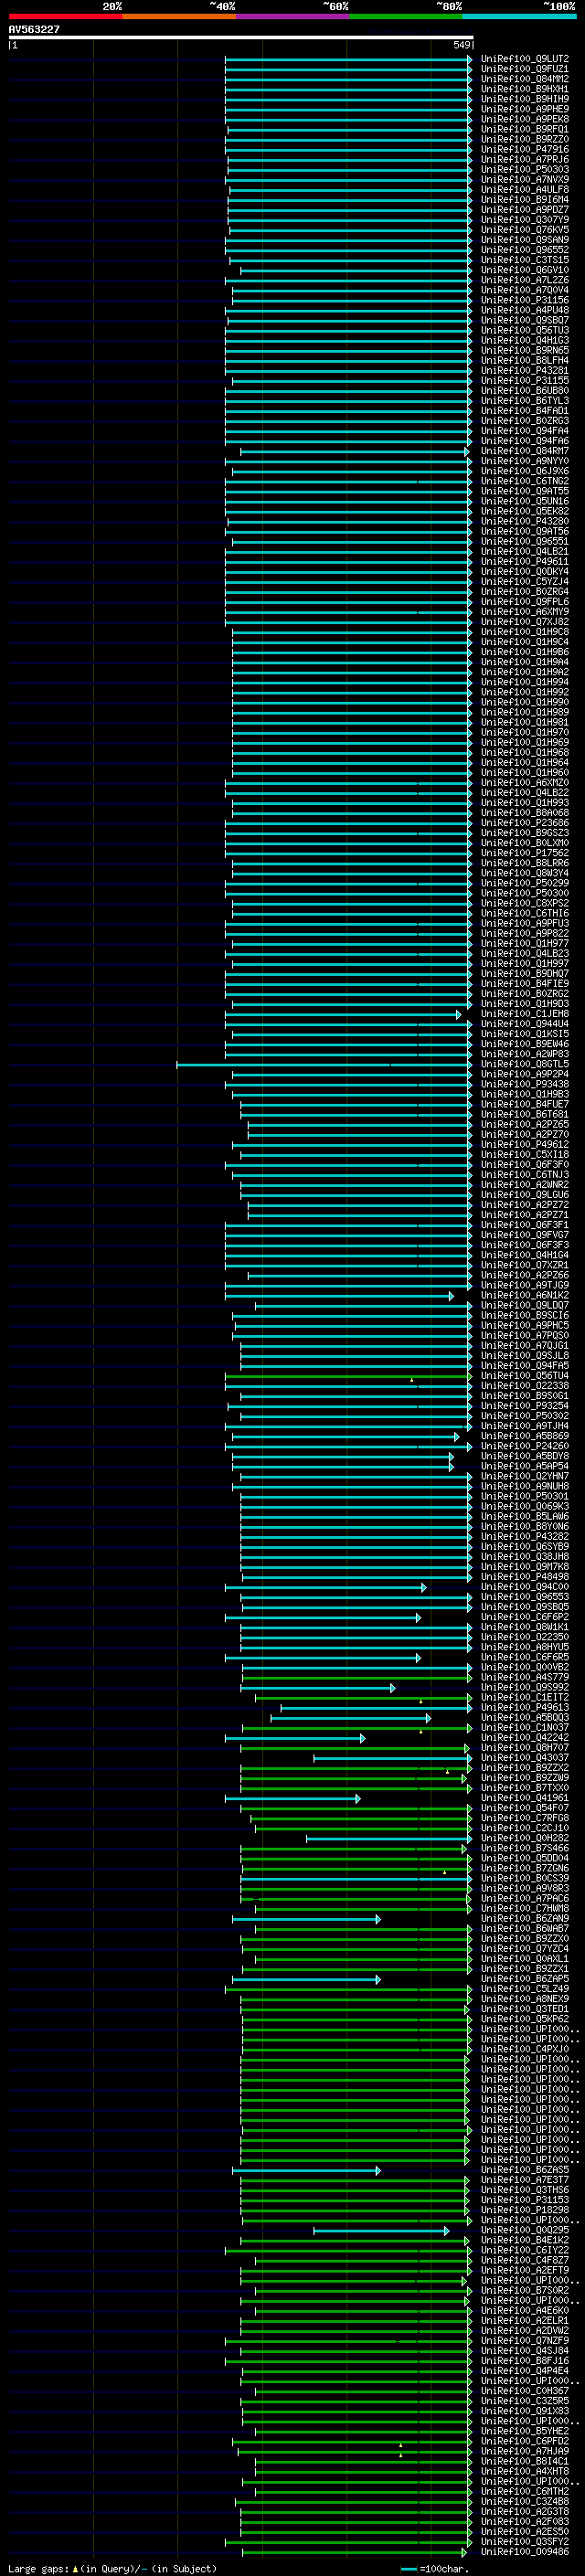Image resolution: width=585 pixels, height=2576 pixels.
Task: Select hit label UniRef100_P47916
Action: click(525, 150)
